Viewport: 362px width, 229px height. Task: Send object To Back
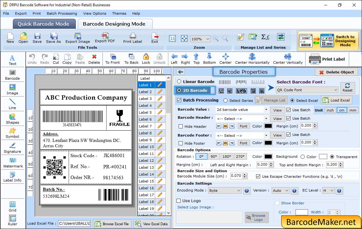[x=131, y=59]
